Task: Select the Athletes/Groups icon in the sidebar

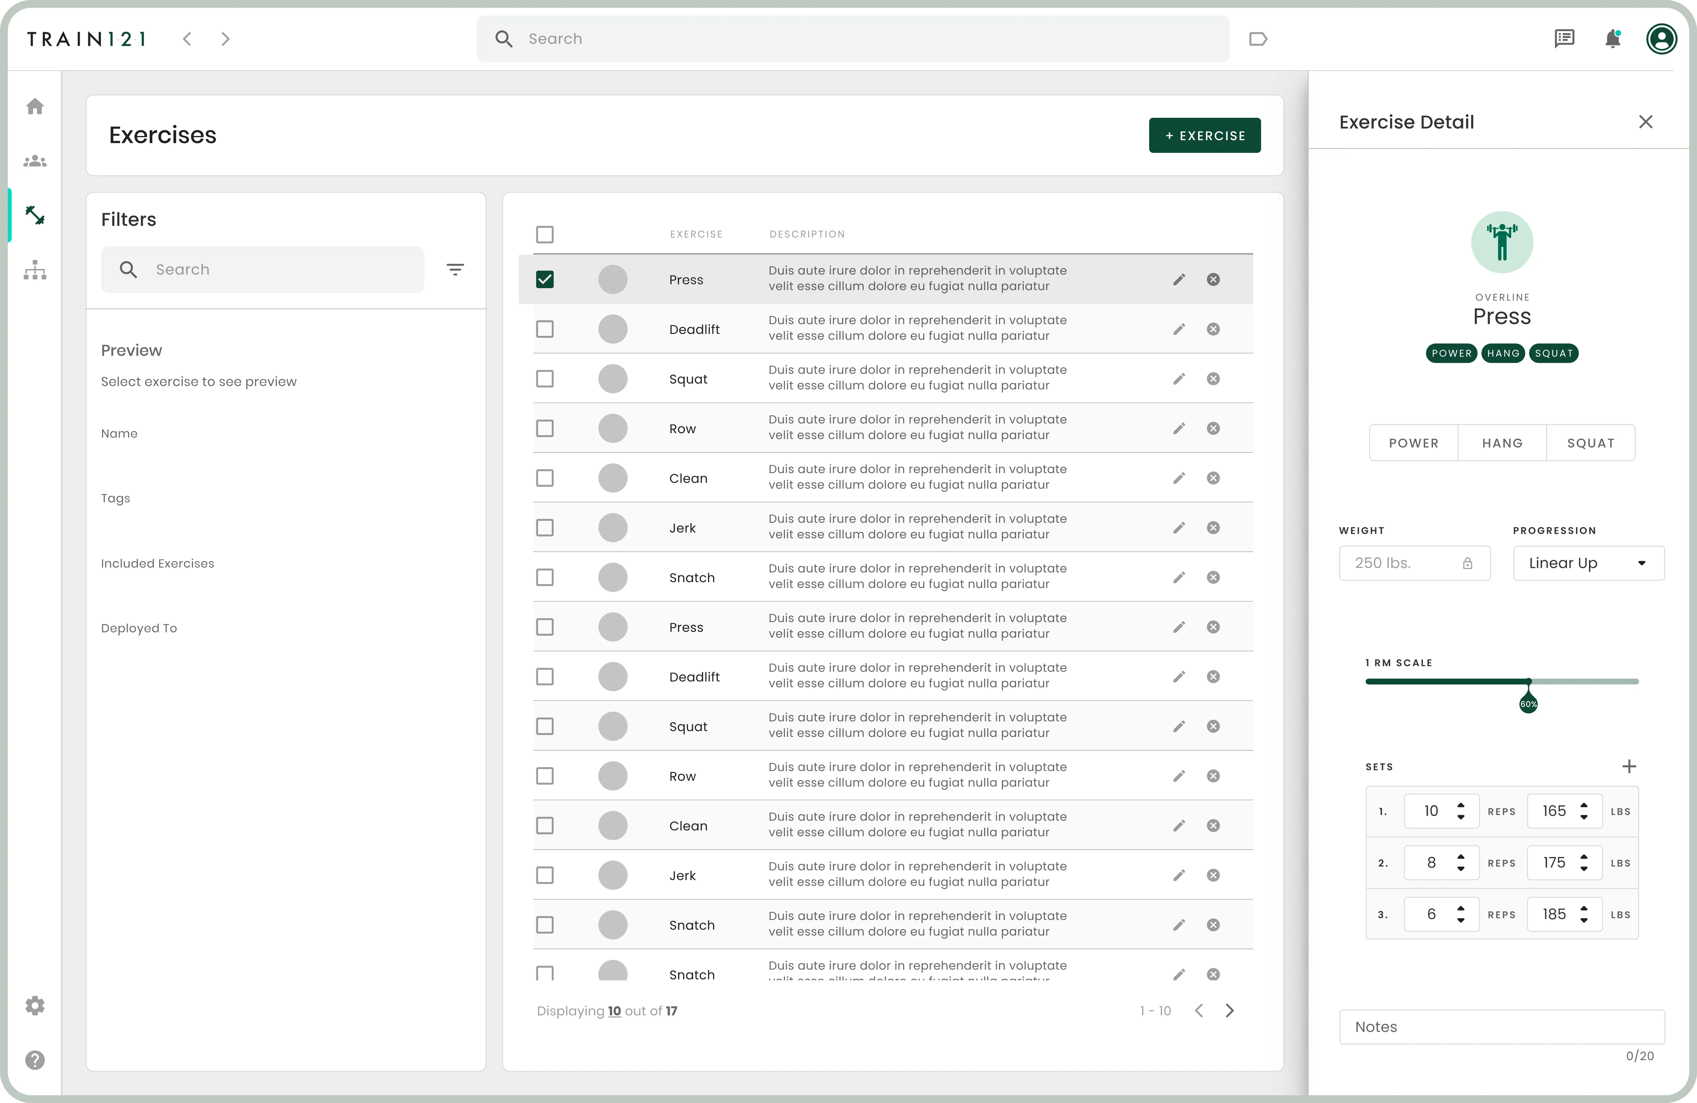Action: click(35, 161)
